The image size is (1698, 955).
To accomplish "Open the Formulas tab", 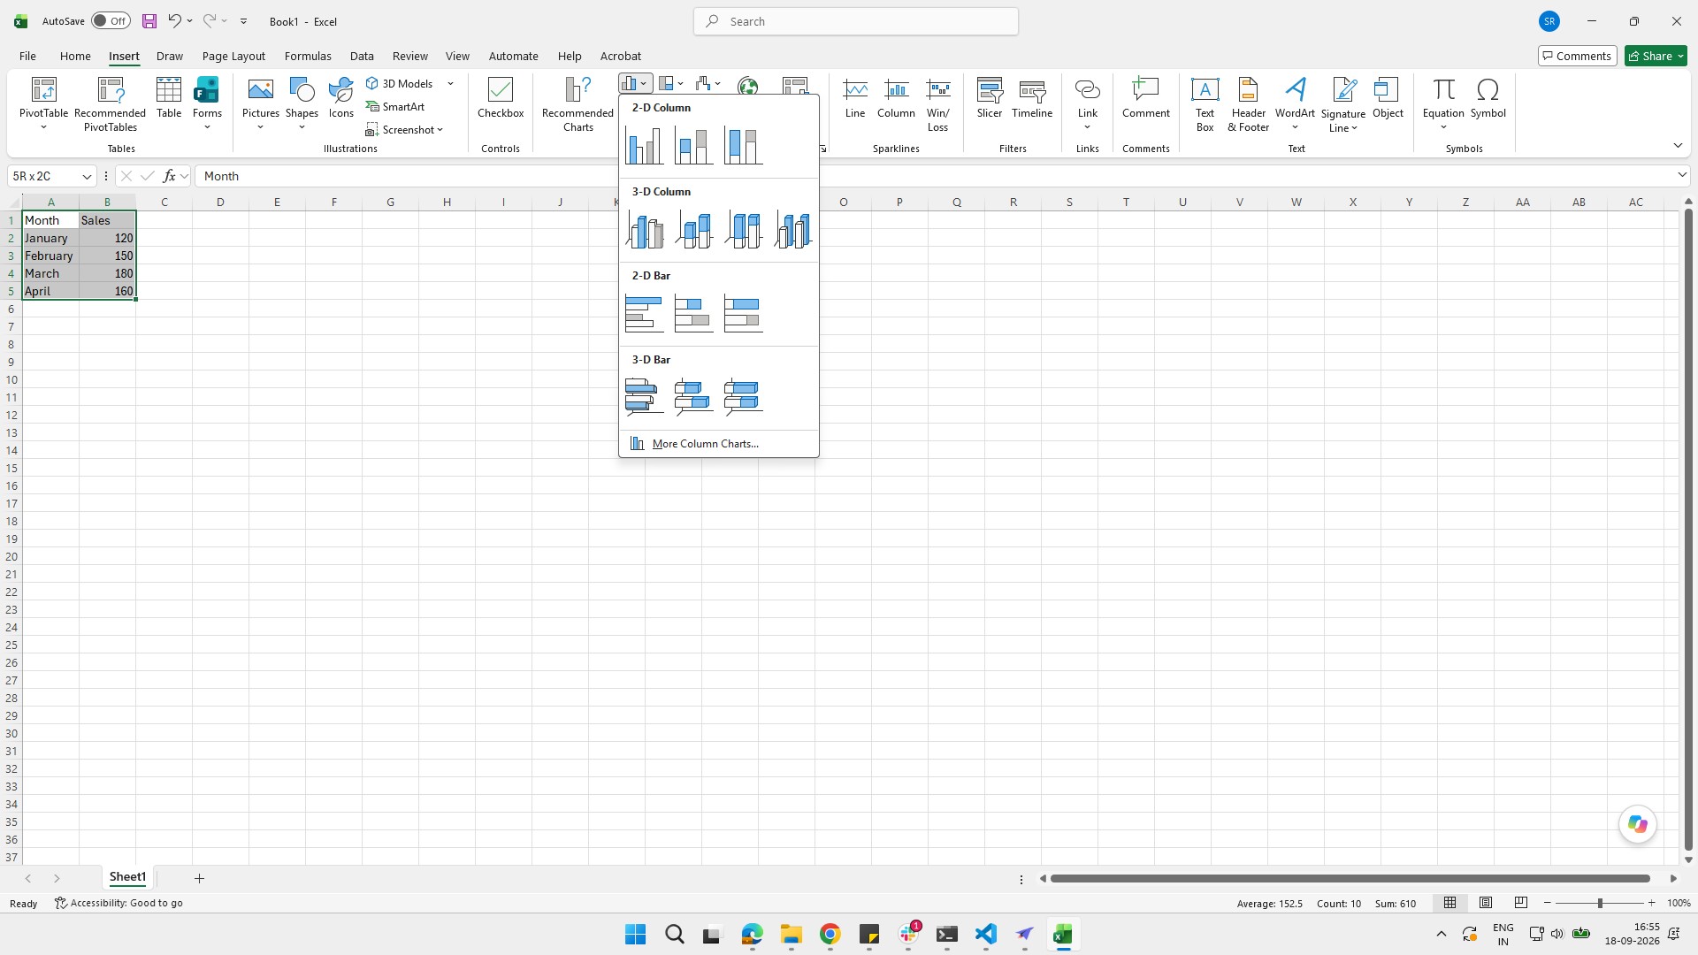I will (308, 56).
